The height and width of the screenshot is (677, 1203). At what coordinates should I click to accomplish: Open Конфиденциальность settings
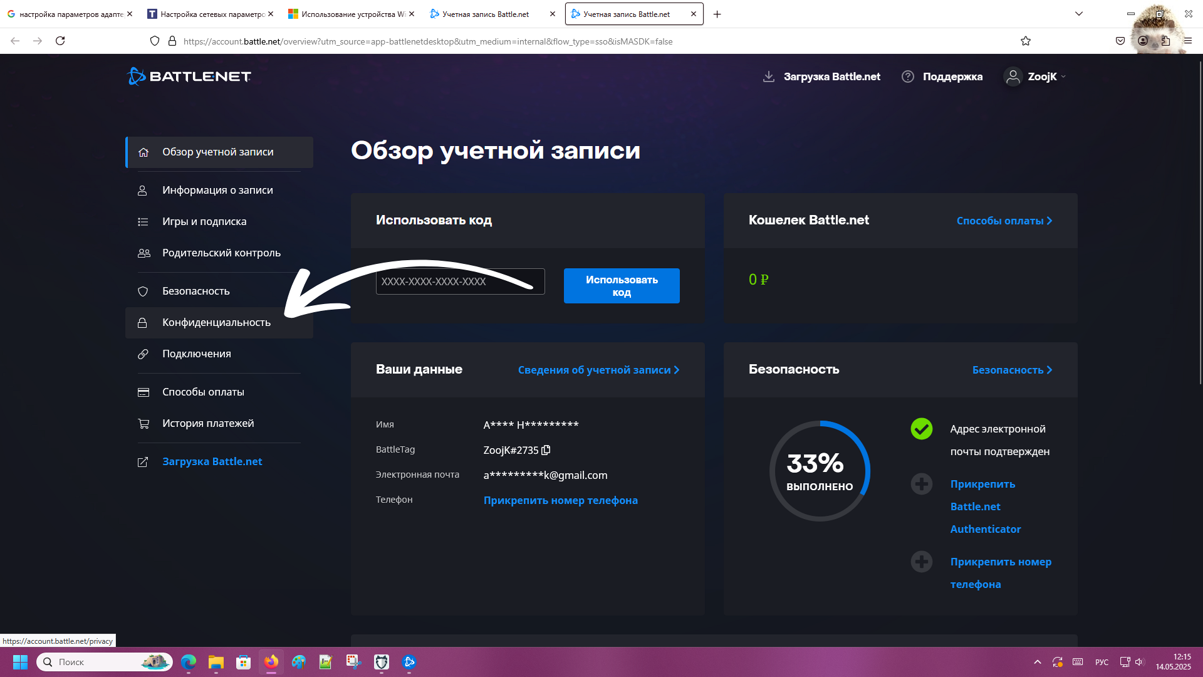point(219,322)
